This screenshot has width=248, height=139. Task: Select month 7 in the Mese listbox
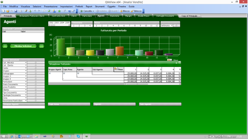point(129,25)
